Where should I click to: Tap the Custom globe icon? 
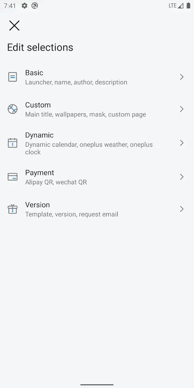(x=13, y=109)
